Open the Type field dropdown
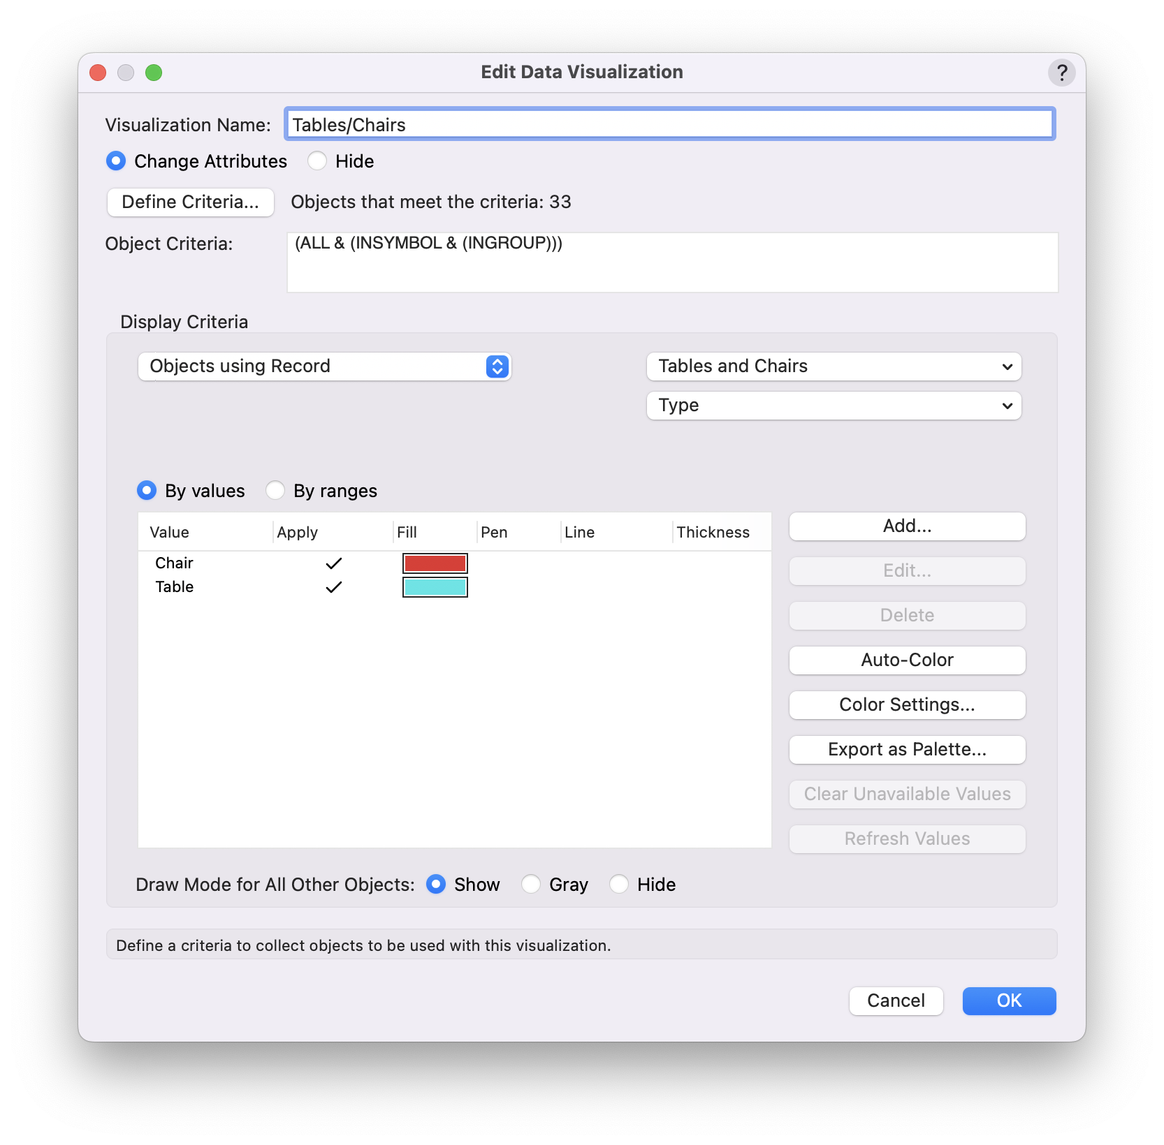 [833, 405]
